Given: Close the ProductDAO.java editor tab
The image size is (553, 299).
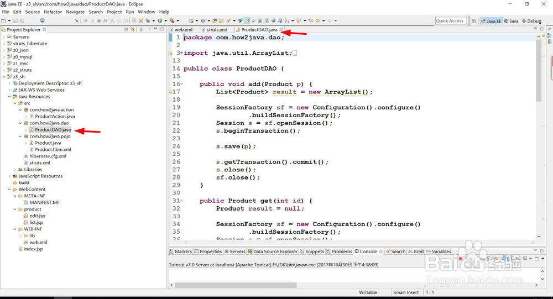Looking at the screenshot, I should 281,30.
